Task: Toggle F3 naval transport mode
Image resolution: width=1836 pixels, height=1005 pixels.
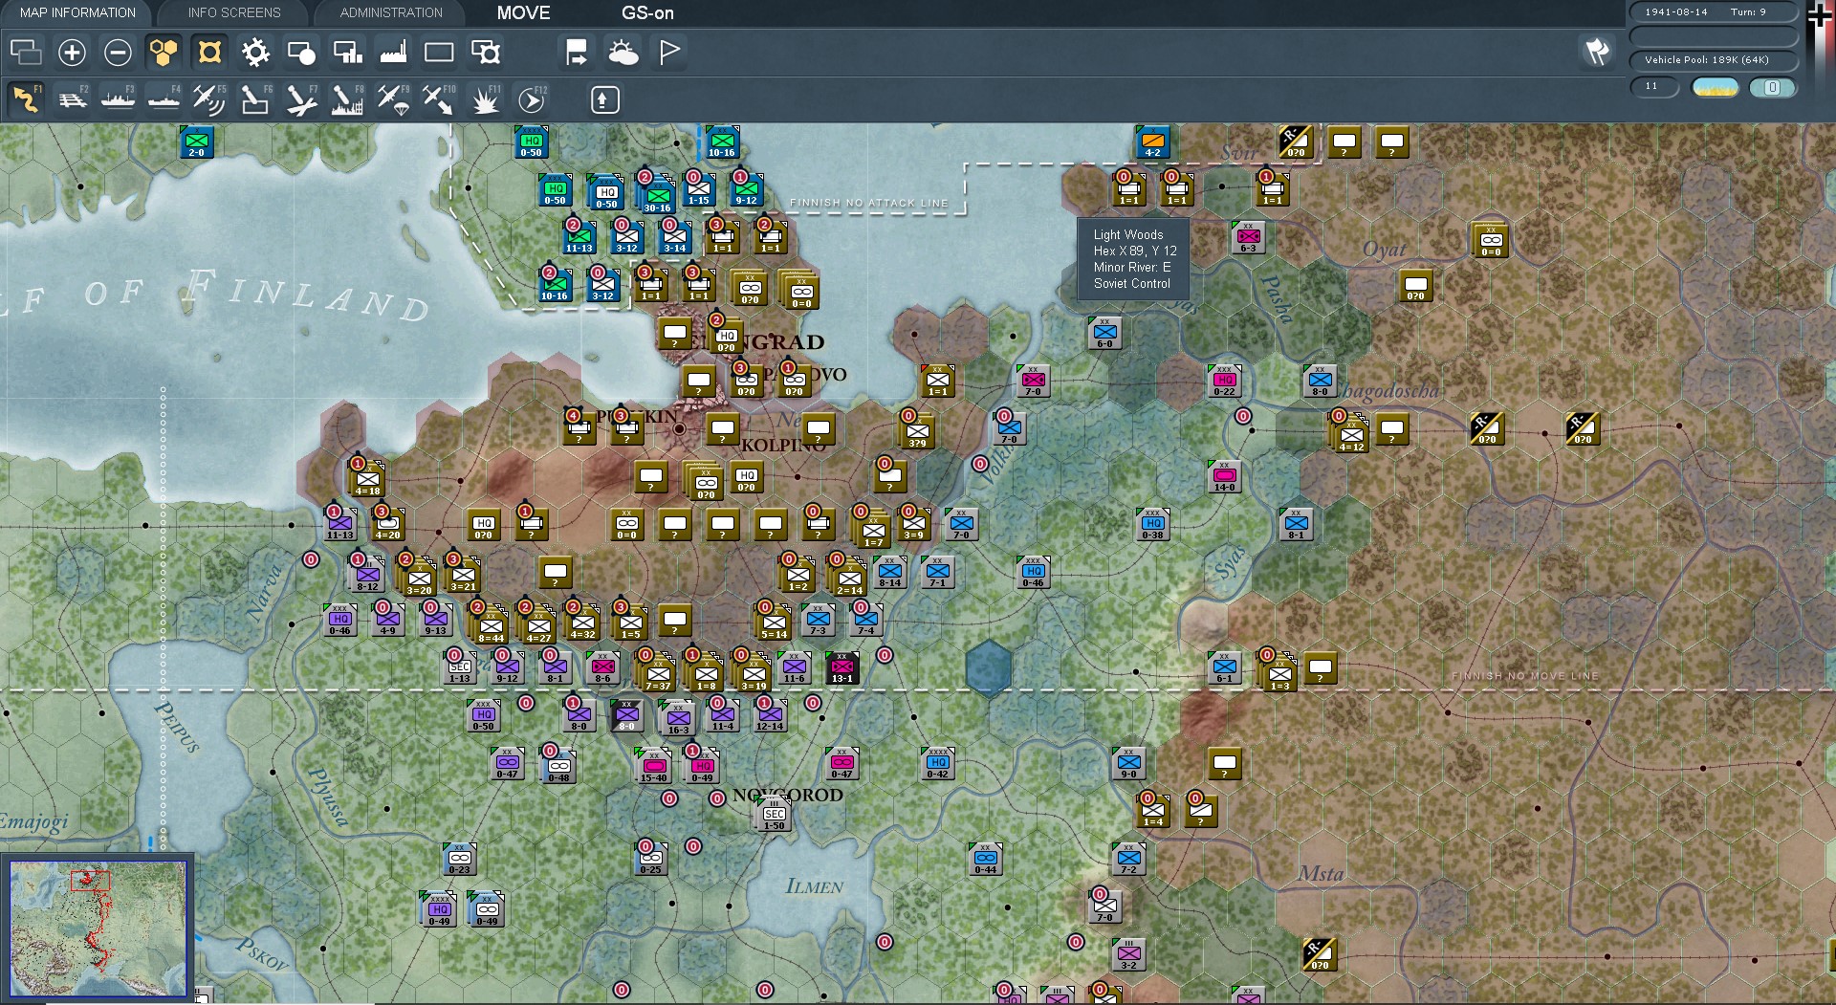Action: tap(118, 99)
